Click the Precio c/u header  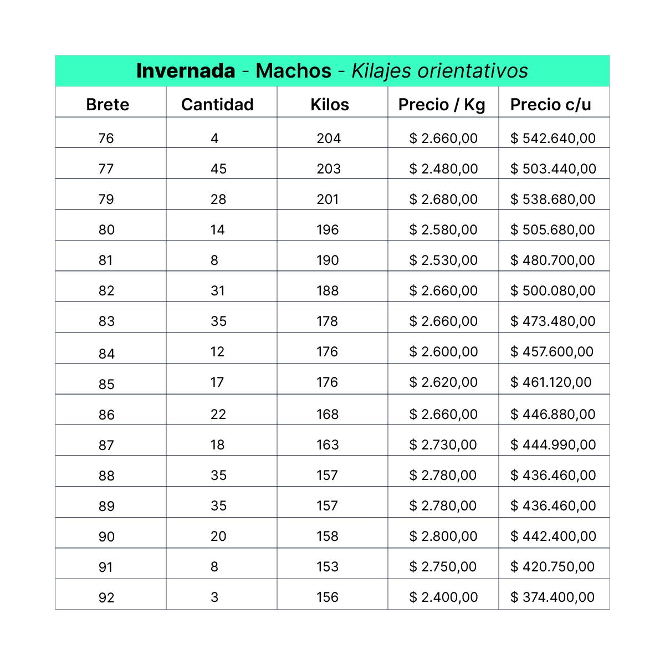point(551,104)
